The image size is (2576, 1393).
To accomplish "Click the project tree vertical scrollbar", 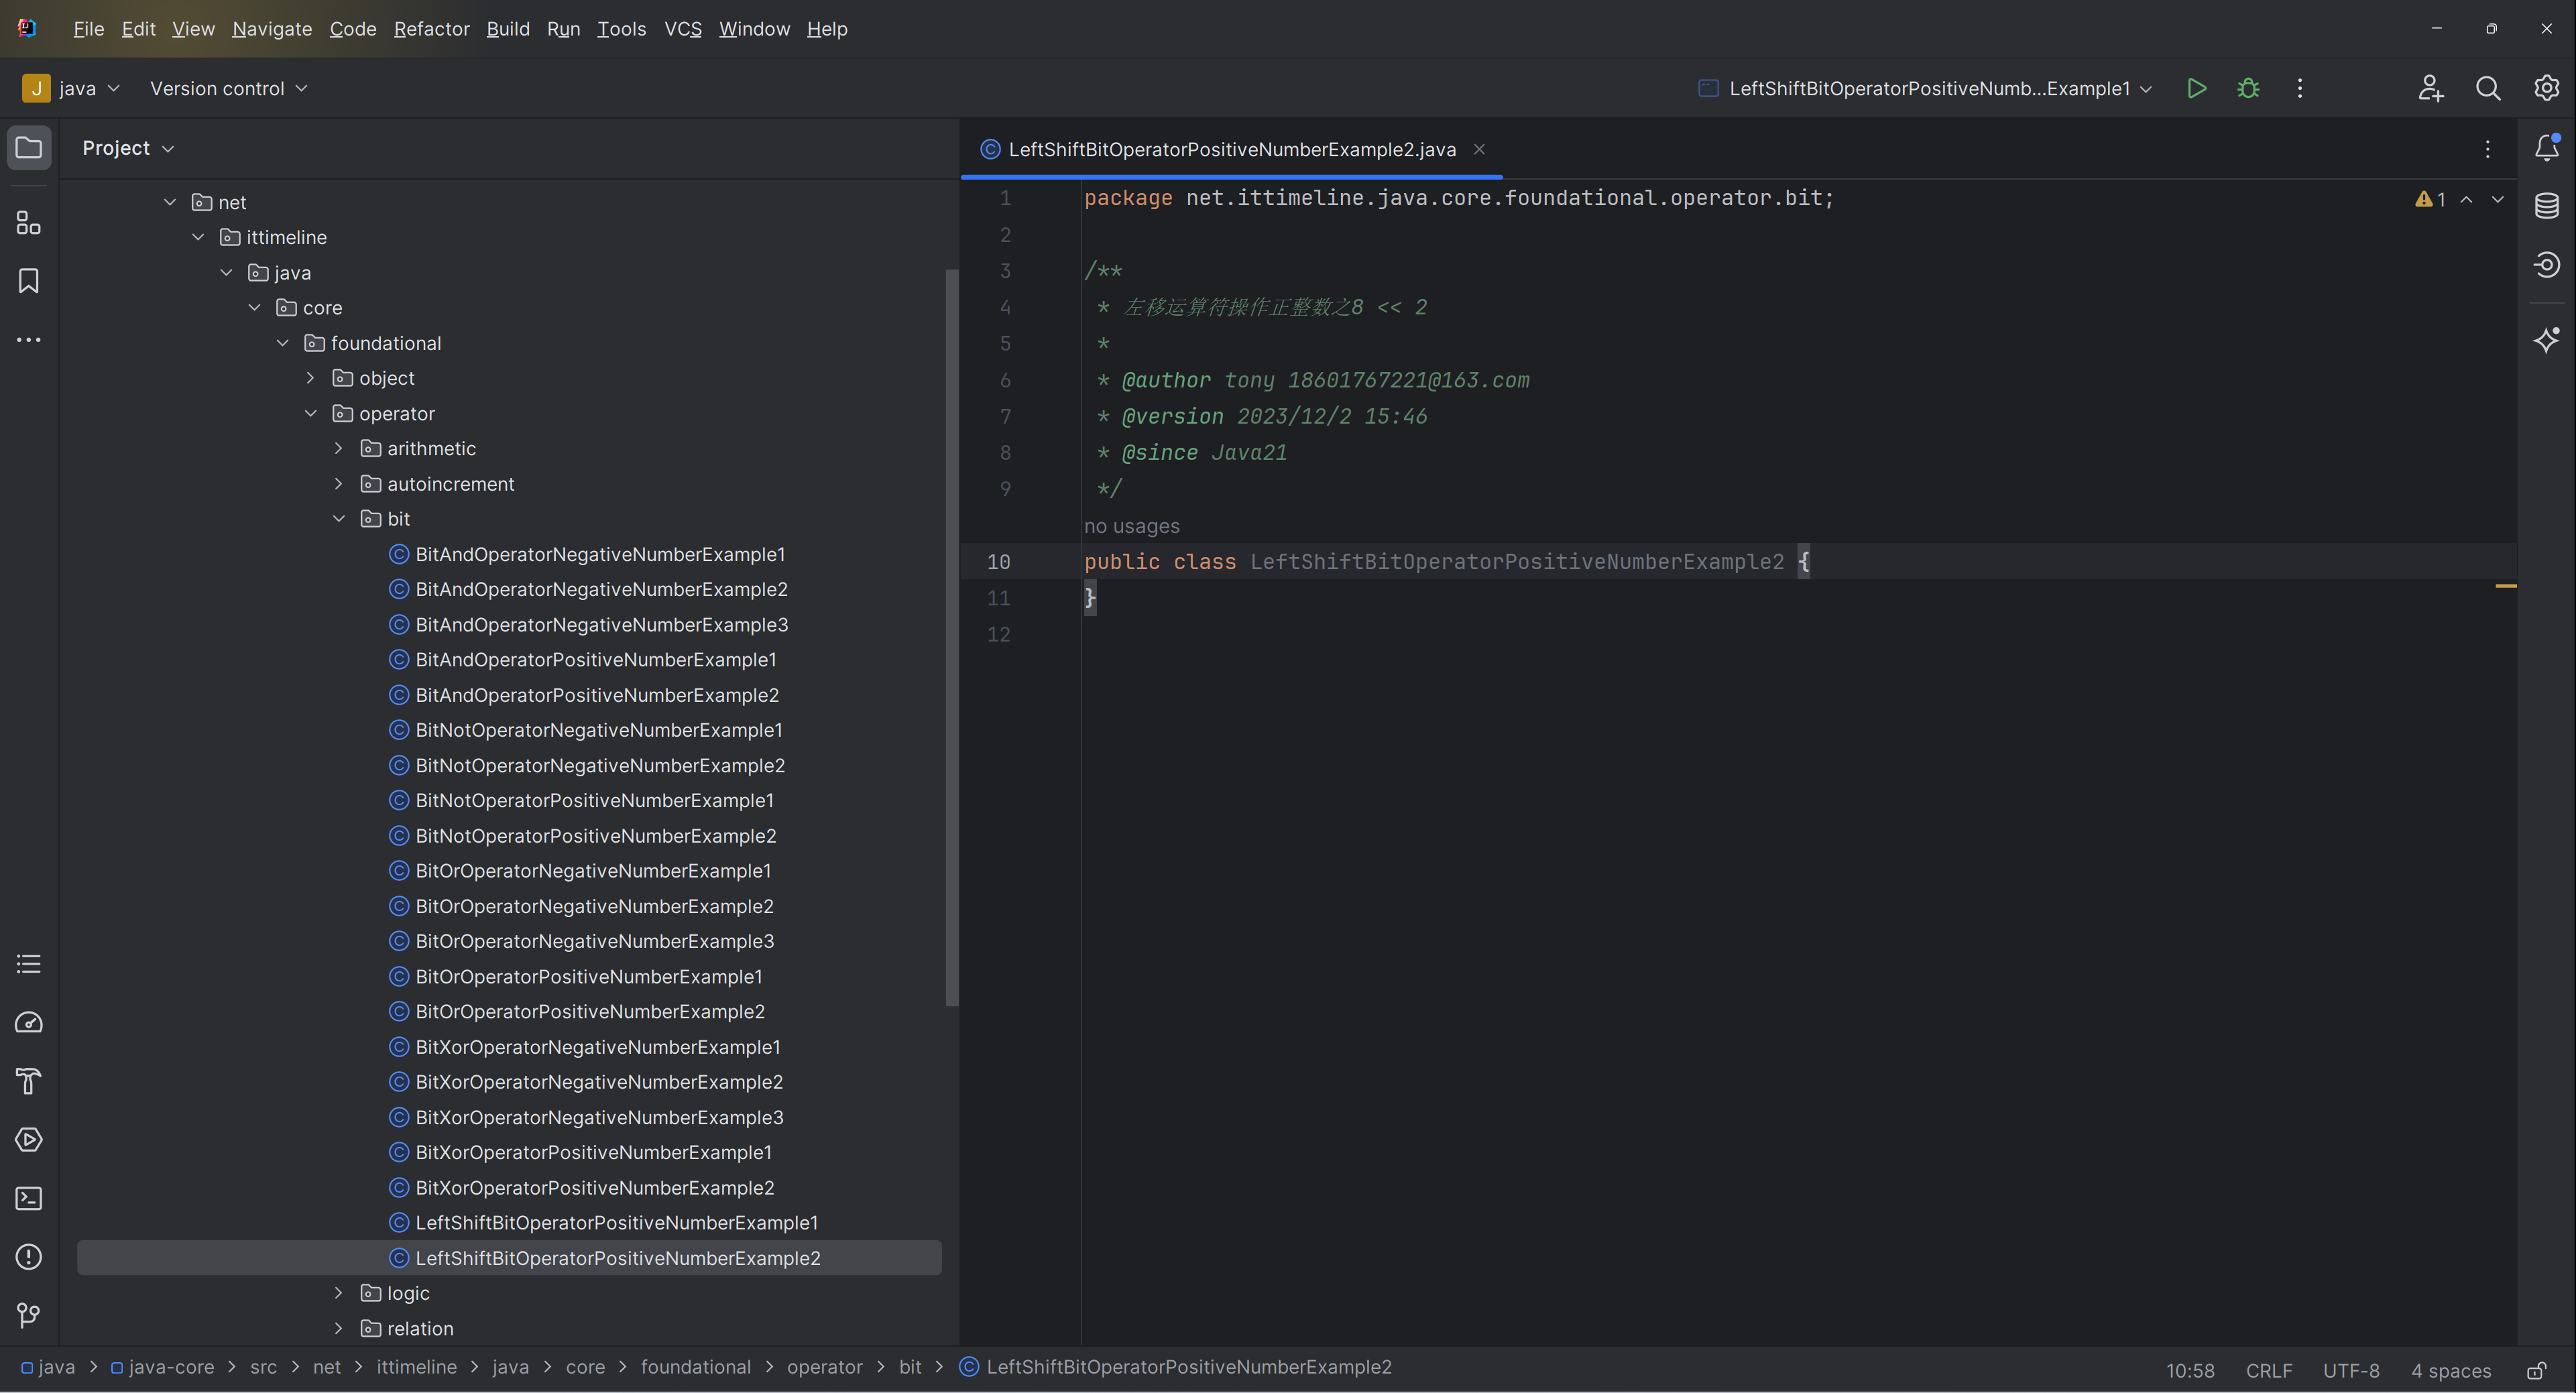I will click(952, 637).
